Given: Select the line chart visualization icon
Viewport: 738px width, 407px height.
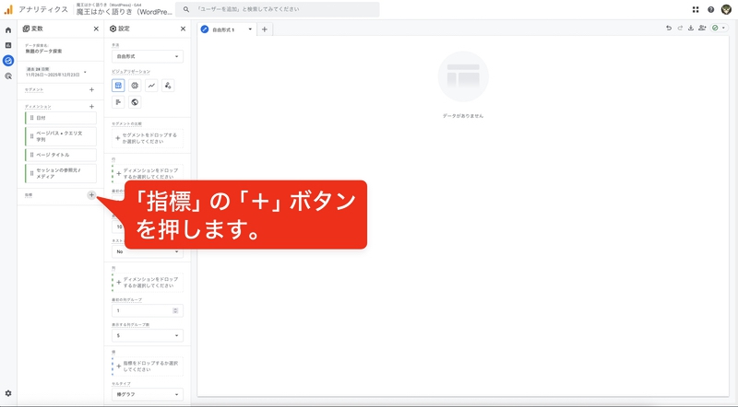Looking at the screenshot, I should tap(151, 85).
